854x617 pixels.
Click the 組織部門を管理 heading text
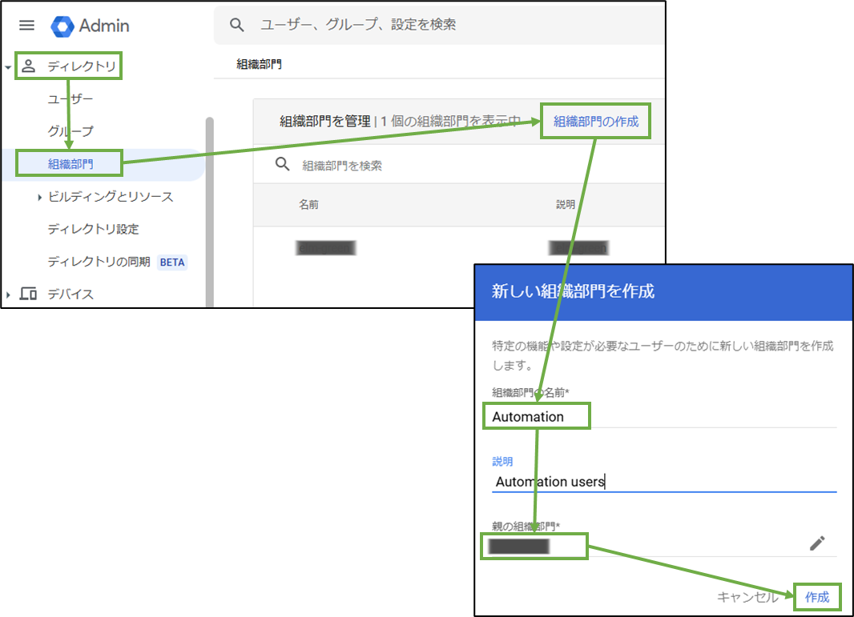tap(325, 122)
